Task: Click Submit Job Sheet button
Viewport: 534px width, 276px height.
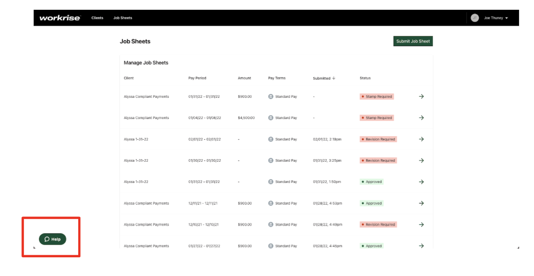Action: pyautogui.click(x=413, y=41)
